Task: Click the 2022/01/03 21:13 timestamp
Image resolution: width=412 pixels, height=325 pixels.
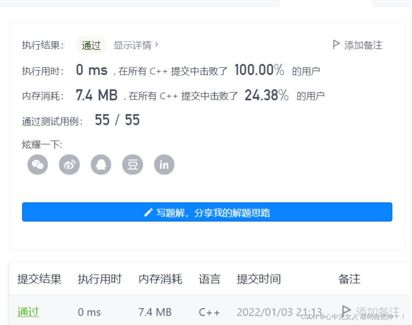Action: (279, 312)
